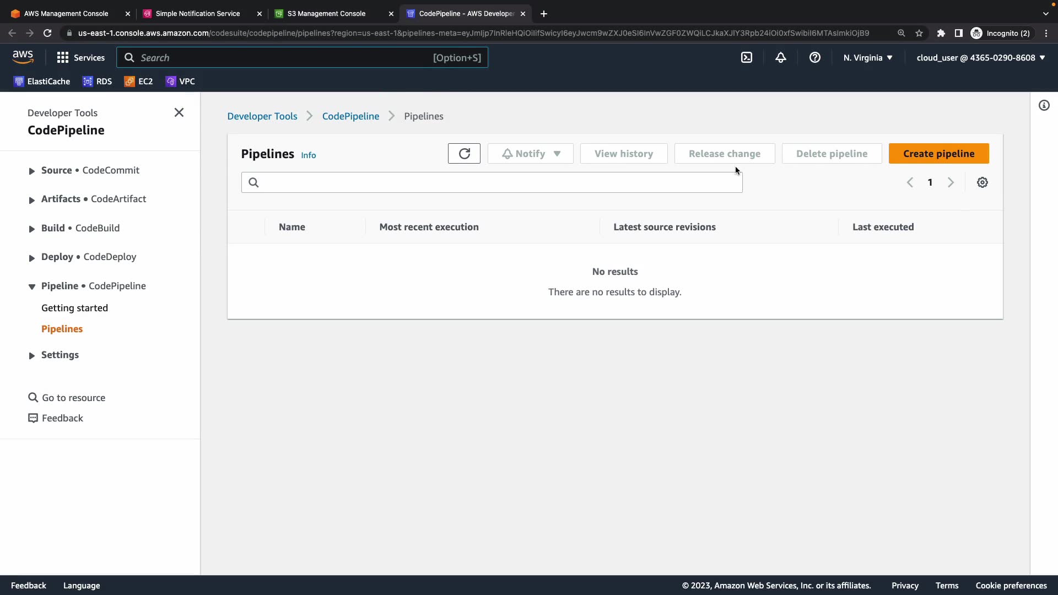The width and height of the screenshot is (1058, 595).
Task: Open the info panel icon at right edge
Action: point(1044,105)
